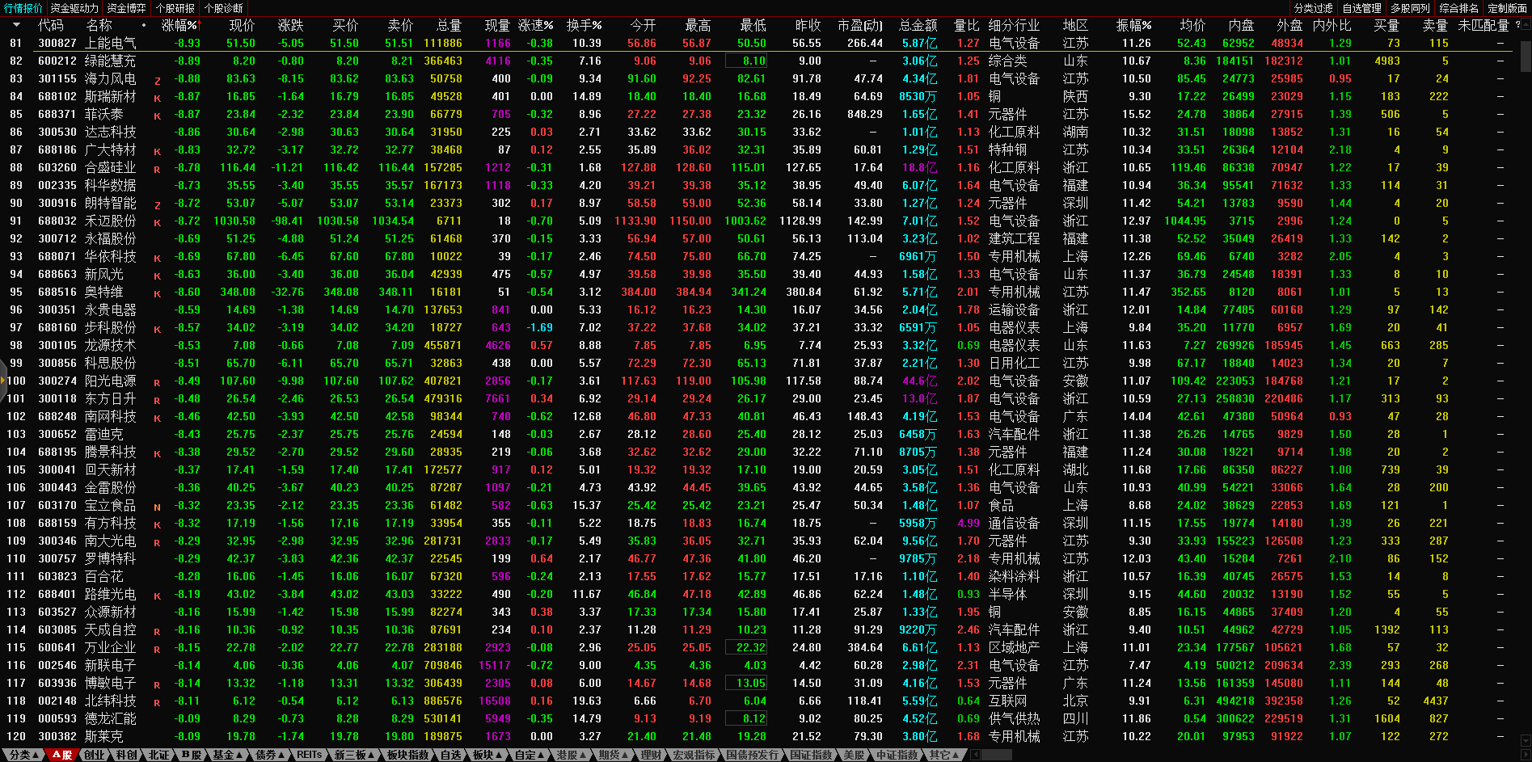
Task: Sort by 总金额 column header
Action: [918, 25]
